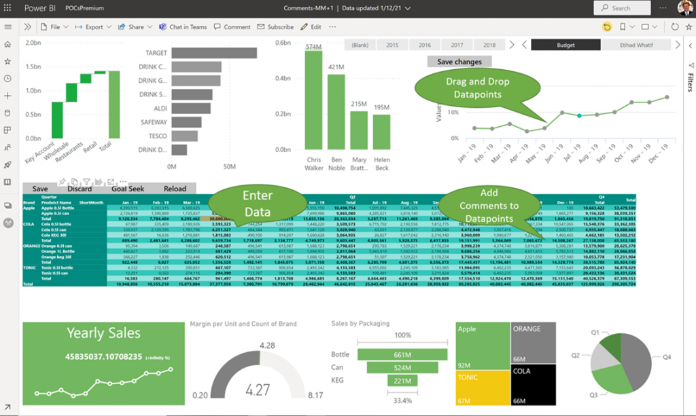Open the Workspaces icon in sidebar

pyautogui.click(x=7, y=206)
